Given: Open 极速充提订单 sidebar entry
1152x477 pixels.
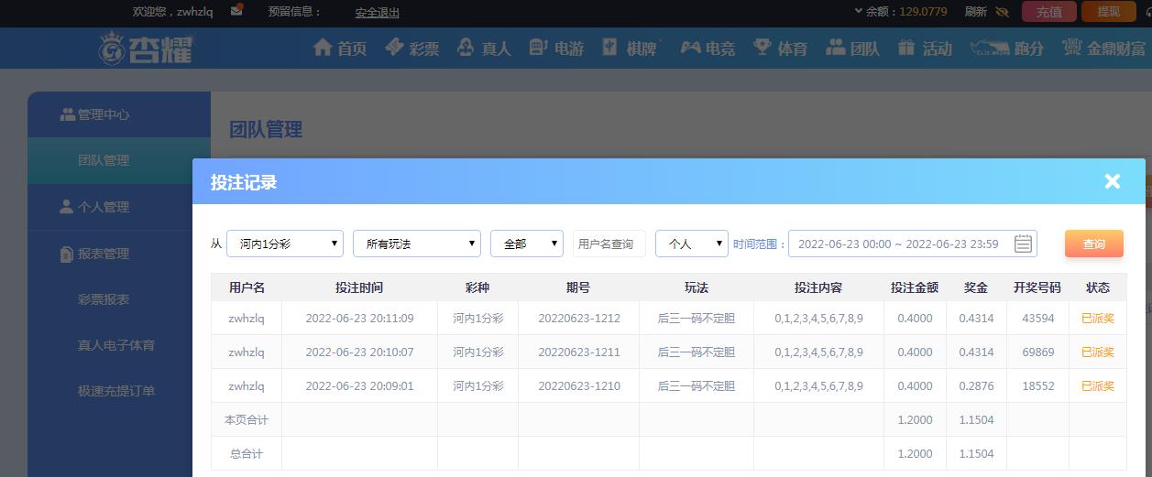Looking at the screenshot, I should pos(116,391).
